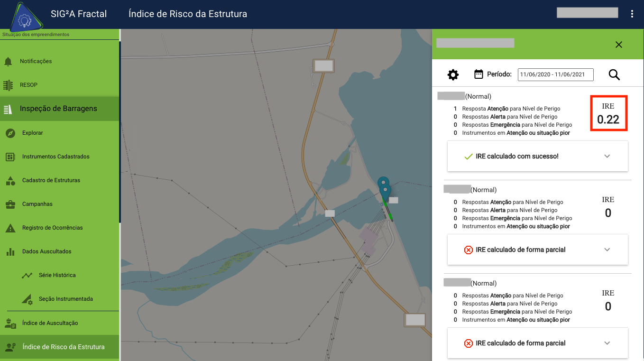Click the Índice de Risco da Estrutura icon

(10, 347)
